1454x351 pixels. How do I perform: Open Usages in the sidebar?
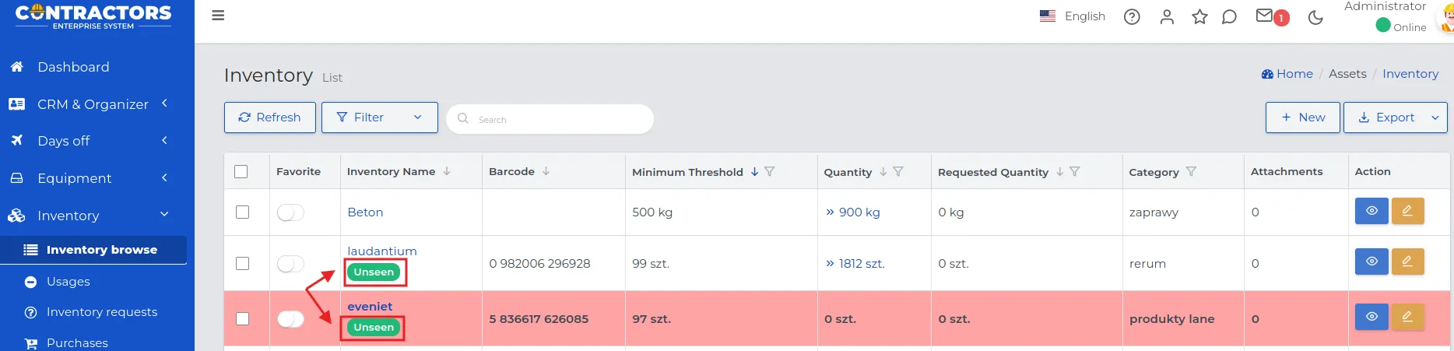coord(68,282)
